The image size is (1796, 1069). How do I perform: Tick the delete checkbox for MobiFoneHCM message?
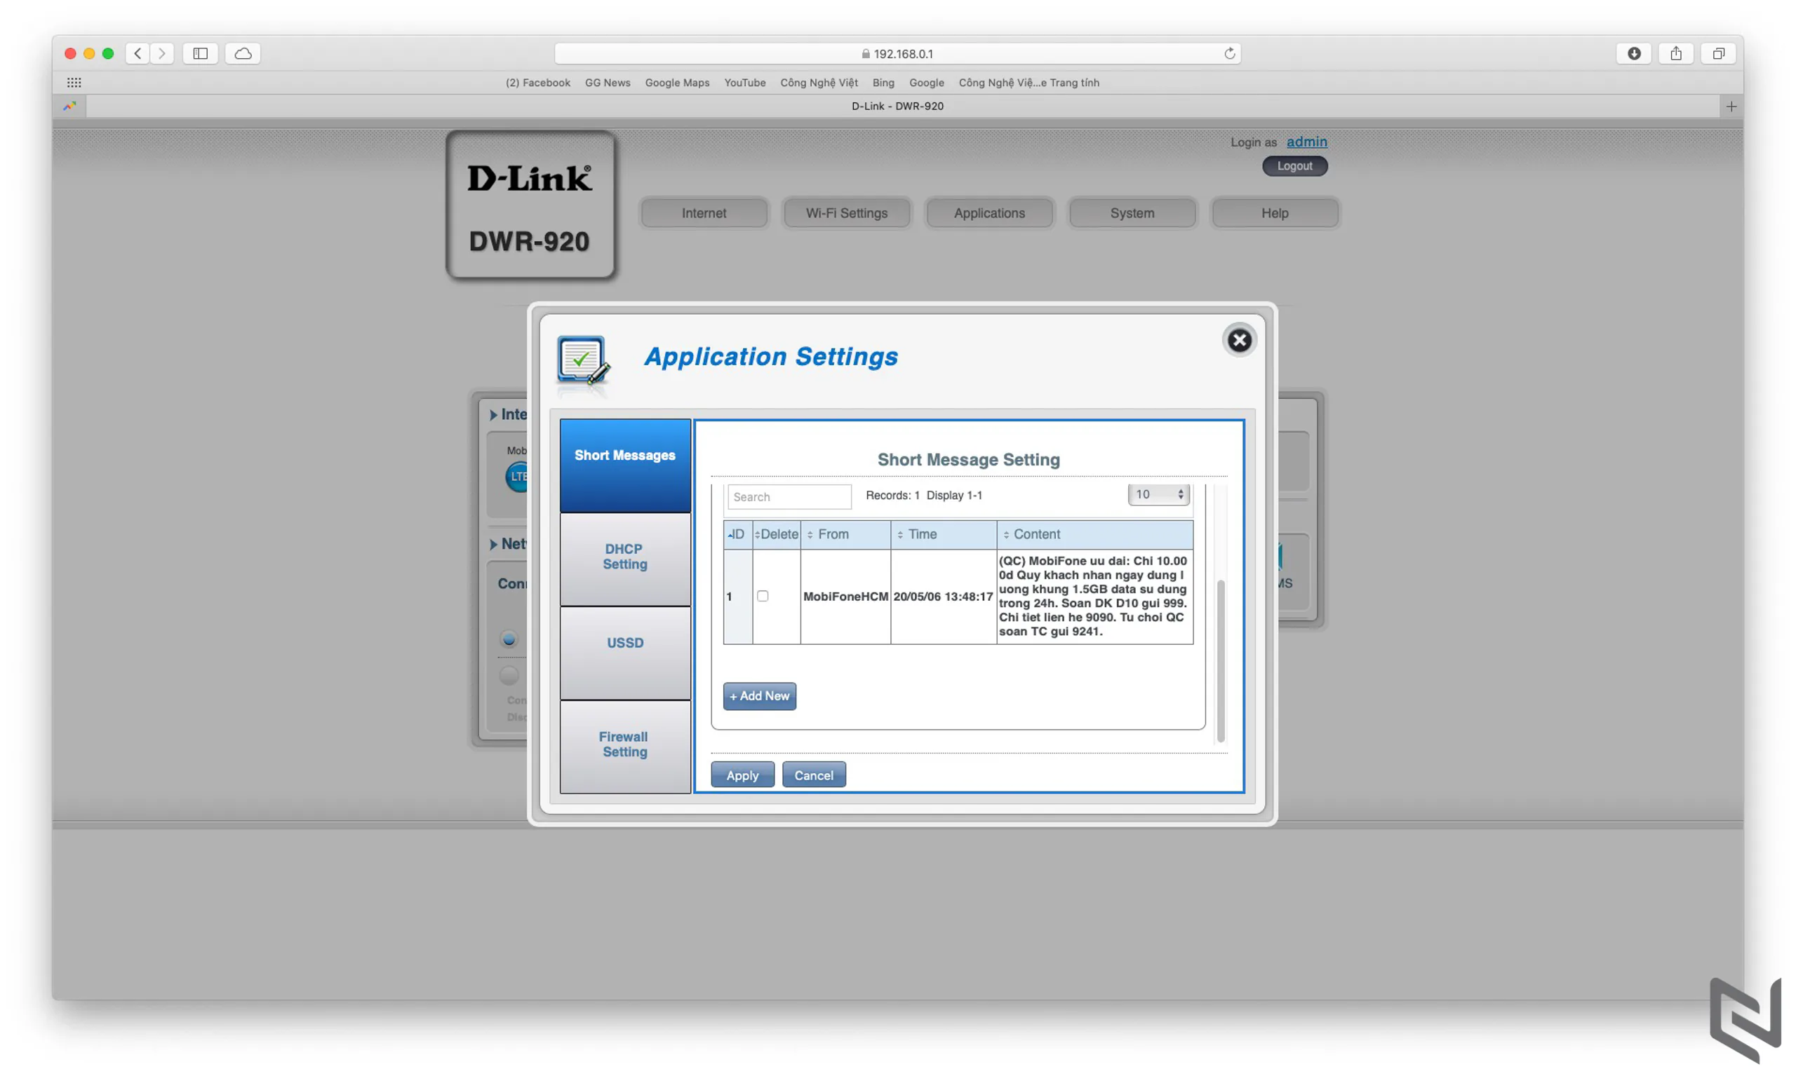click(763, 596)
